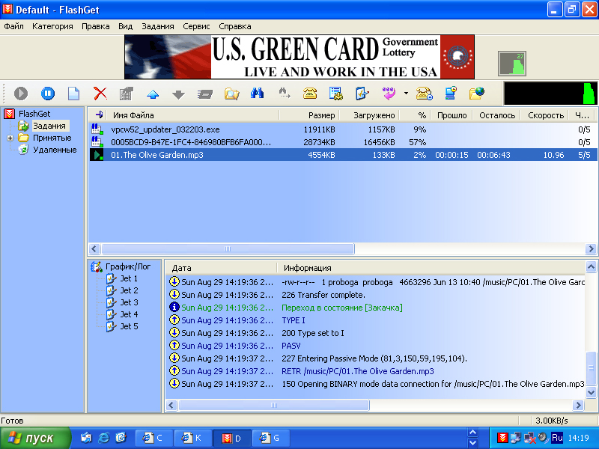Open the Jet 2 log
Viewport: 599px width, 449px height.
[129, 290]
